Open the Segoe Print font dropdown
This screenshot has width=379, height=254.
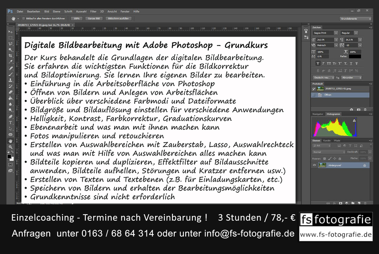point(325,33)
